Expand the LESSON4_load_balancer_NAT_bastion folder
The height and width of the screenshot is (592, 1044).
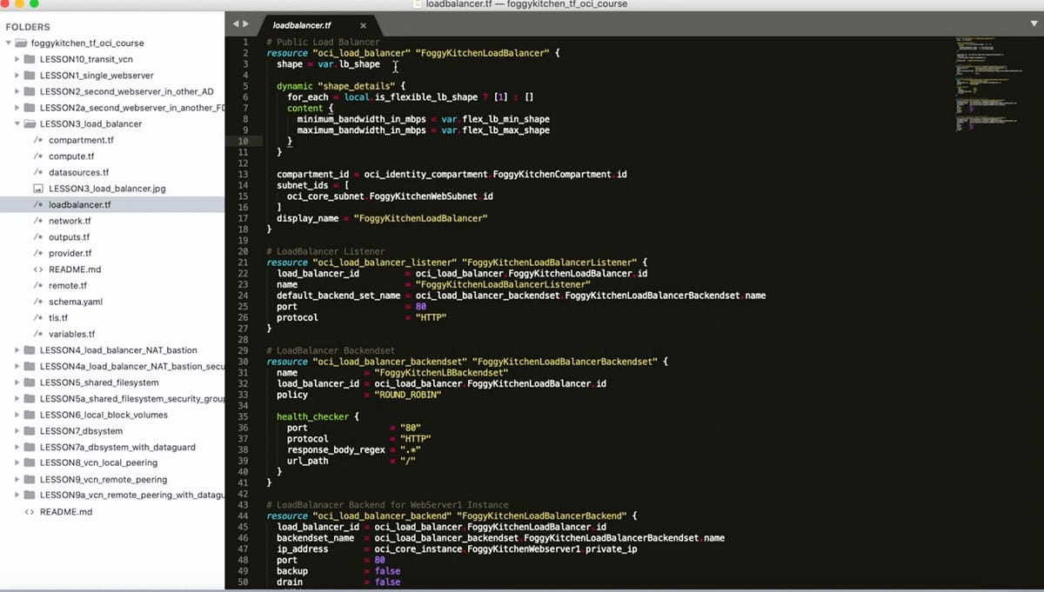click(x=17, y=350)
